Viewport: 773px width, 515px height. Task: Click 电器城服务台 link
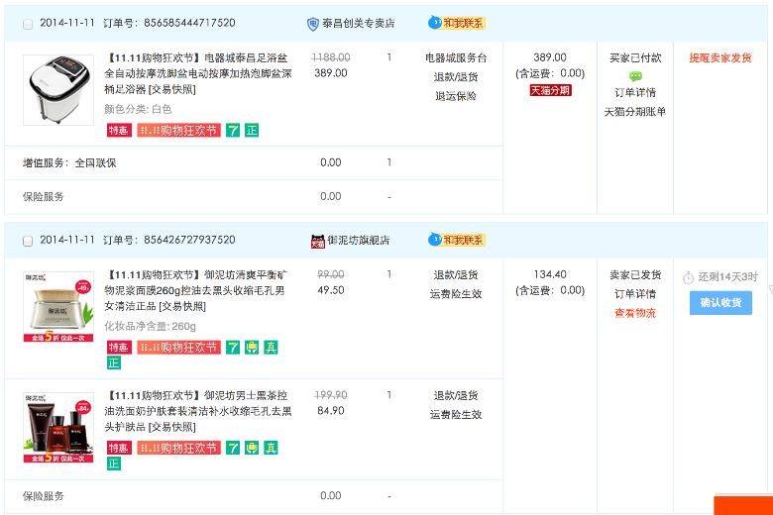point(456,57)
